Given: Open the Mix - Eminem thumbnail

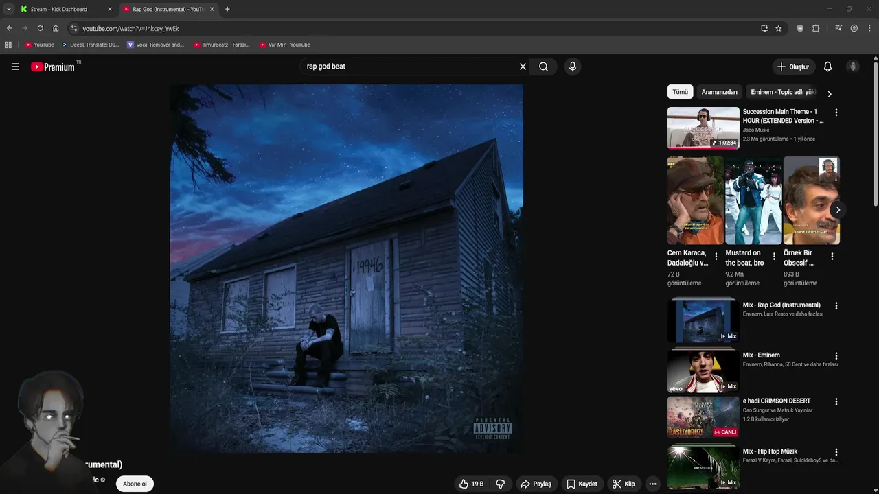Looking at the screenshot, I should (x=703, y=370).
